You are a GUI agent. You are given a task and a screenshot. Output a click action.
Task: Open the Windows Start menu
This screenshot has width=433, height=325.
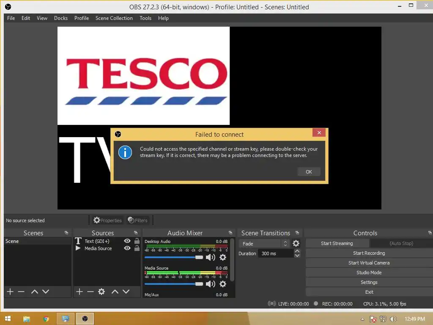(8, 319)
